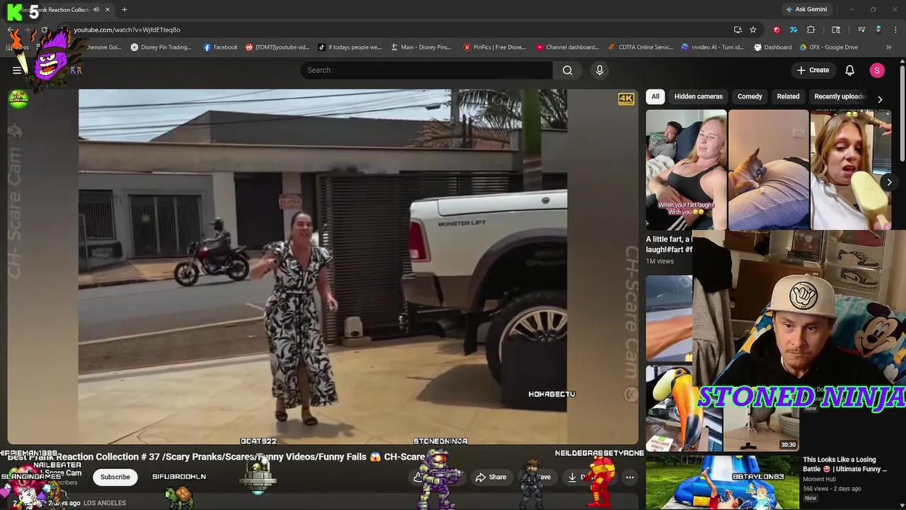Screen dimensions: 906x510
Task: Open the [TOMT] youtube vid bookmark
Action: [x=277, y=47]
